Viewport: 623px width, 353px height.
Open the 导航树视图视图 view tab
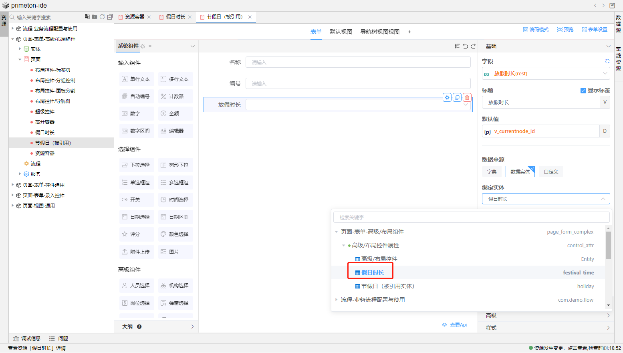coord(379,32)
